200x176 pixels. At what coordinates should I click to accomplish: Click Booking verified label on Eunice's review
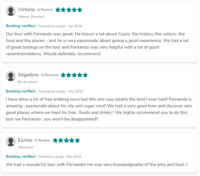20,156
